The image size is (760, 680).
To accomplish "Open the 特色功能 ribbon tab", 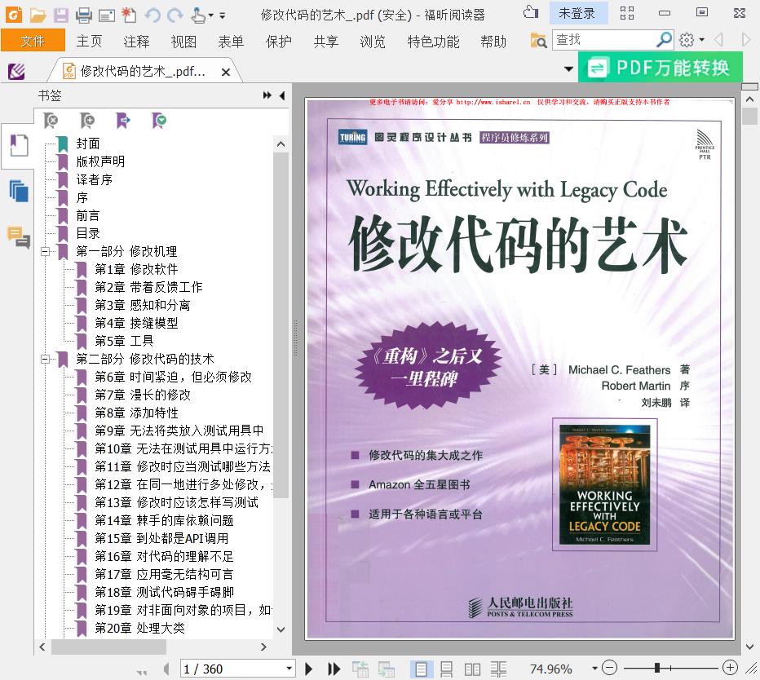I will point(433,42).
